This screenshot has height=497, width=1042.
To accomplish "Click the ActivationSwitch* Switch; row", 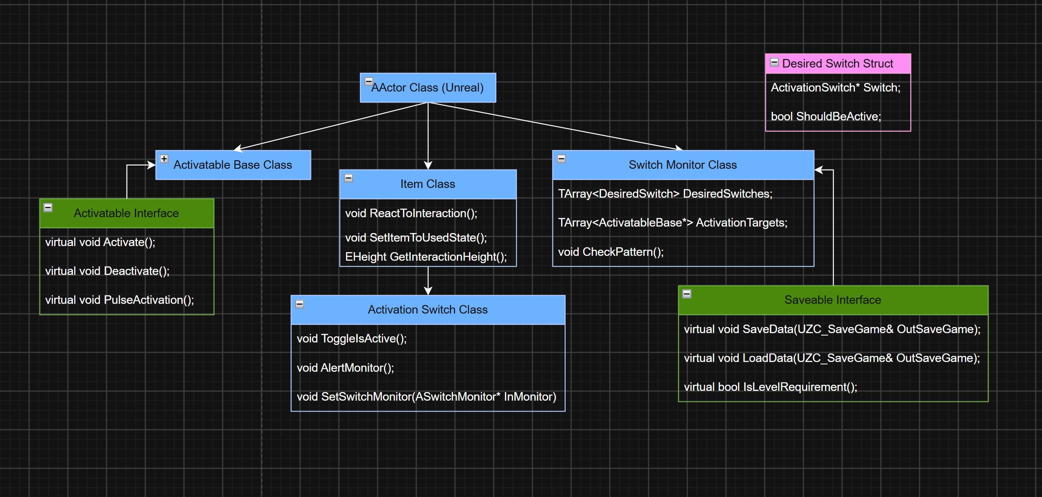I will (x=838, y=87).
